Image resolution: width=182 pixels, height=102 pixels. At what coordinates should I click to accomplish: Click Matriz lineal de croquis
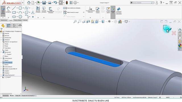71,12
